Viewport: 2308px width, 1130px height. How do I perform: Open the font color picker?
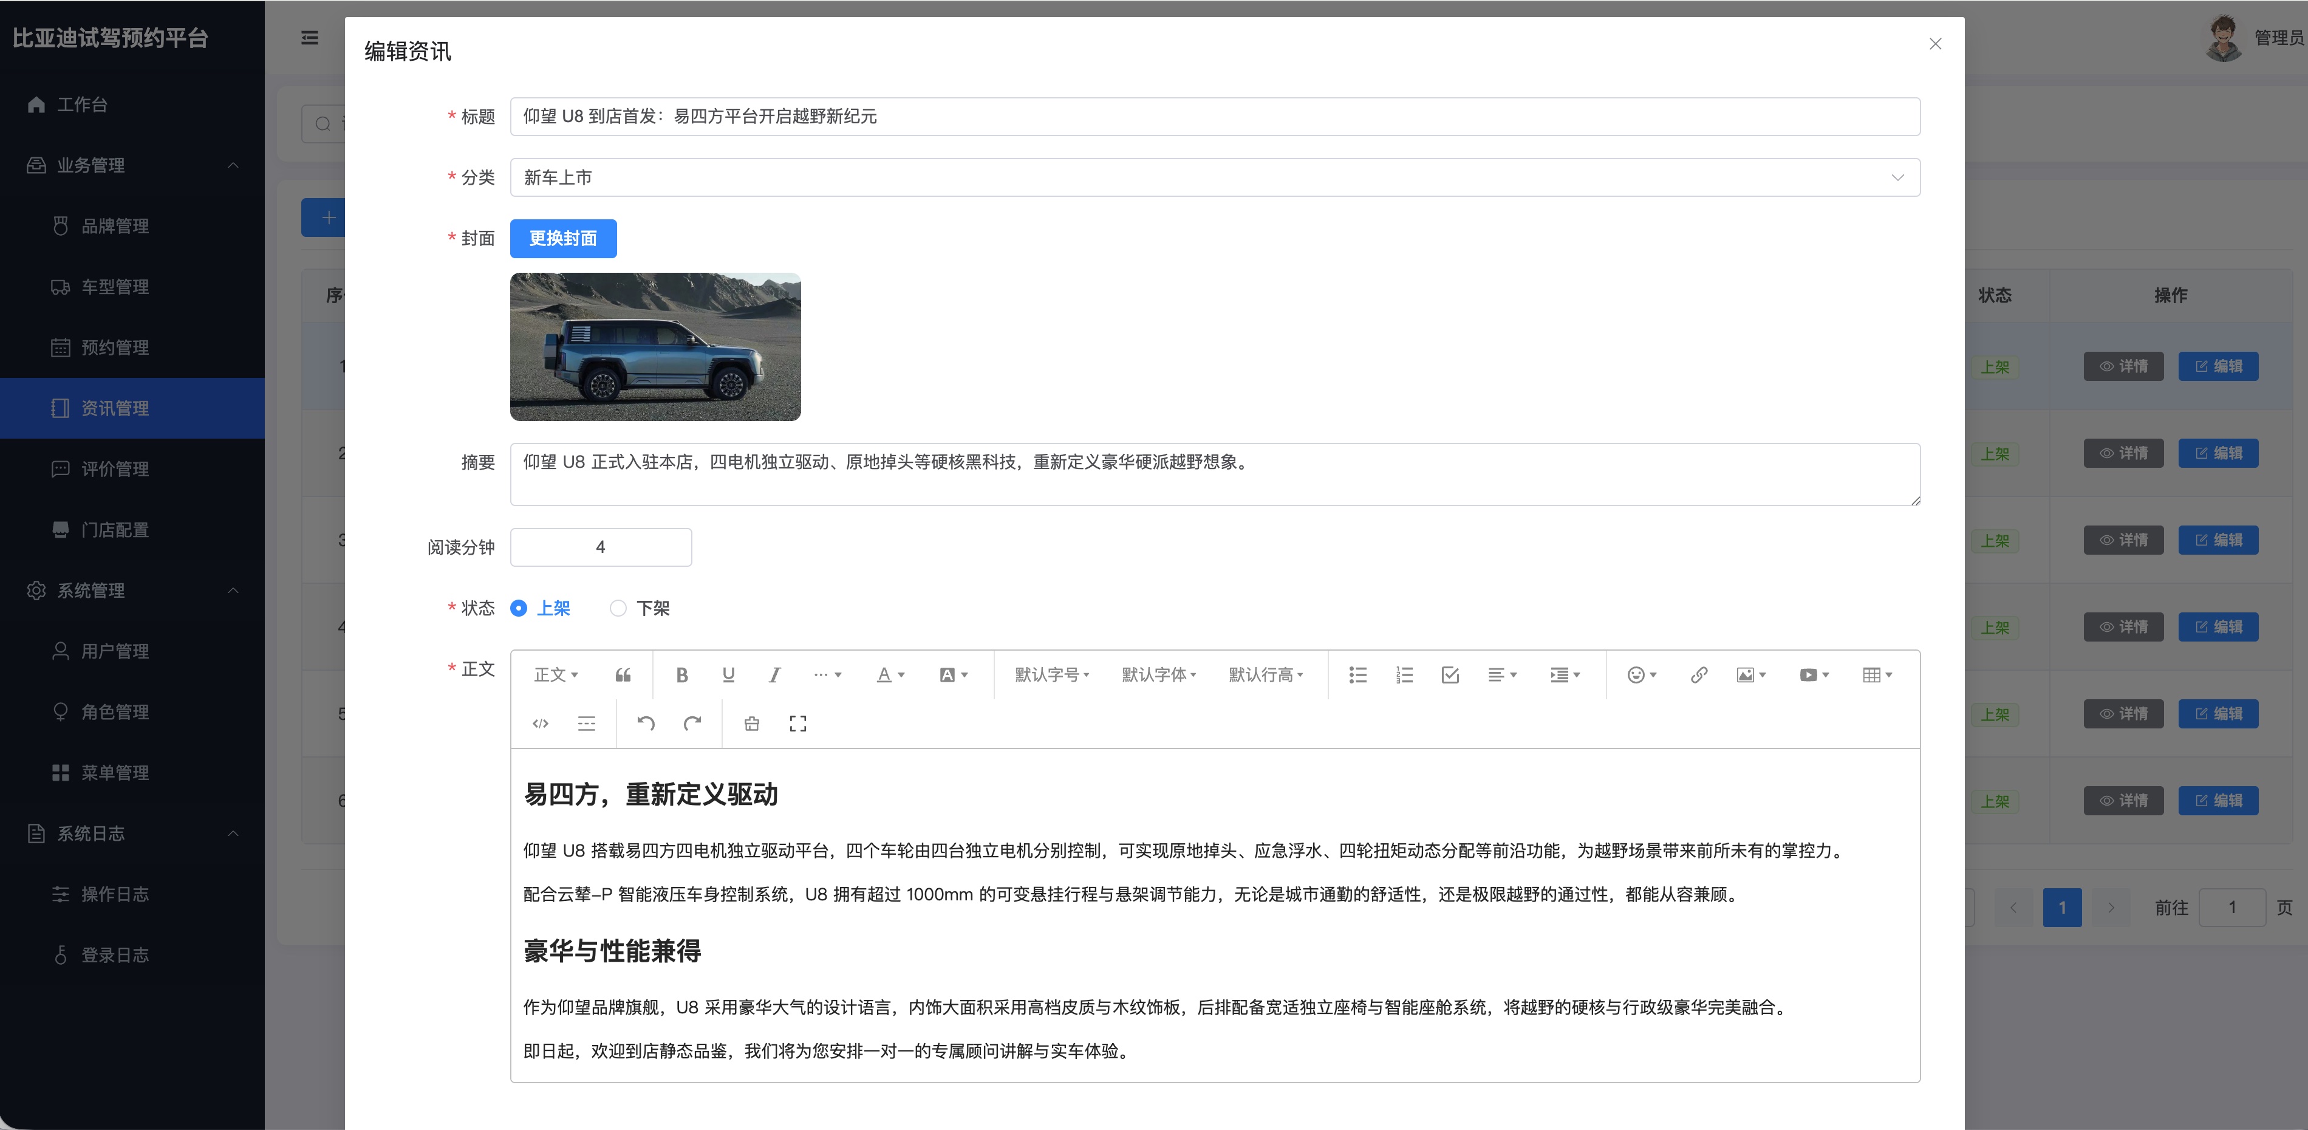[890, 675]
